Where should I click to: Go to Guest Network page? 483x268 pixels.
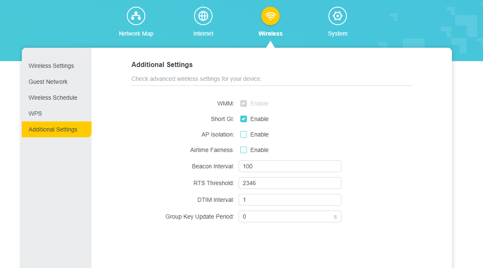click(x=48, y=82)
